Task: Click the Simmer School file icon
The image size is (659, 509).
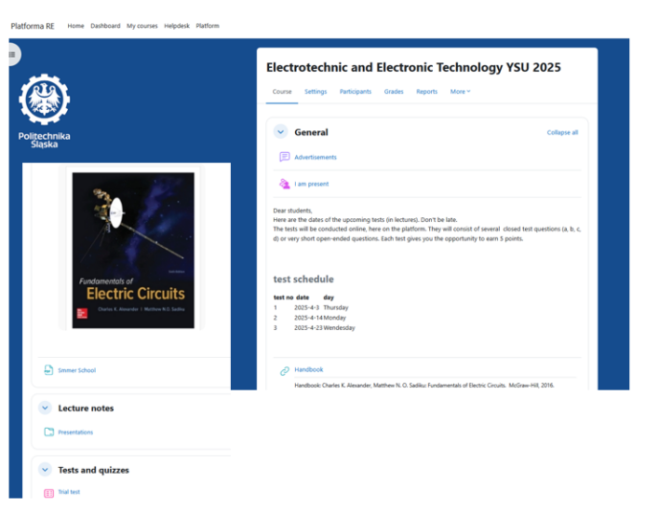Action: [x=49, y=370]
